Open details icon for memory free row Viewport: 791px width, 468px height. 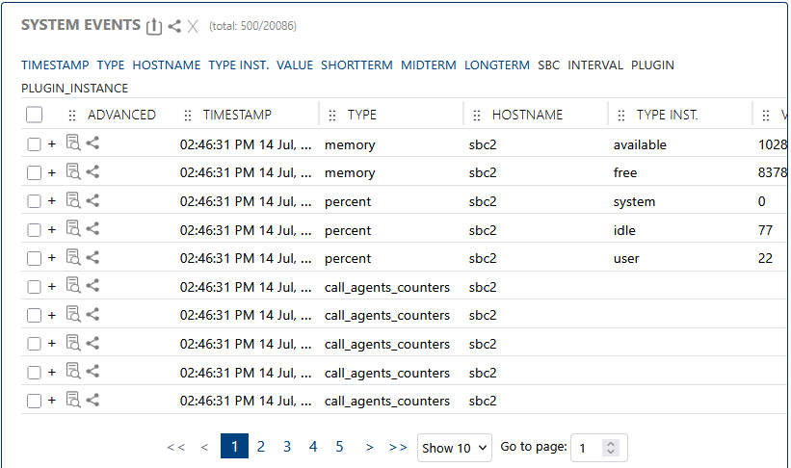(73, 172)
